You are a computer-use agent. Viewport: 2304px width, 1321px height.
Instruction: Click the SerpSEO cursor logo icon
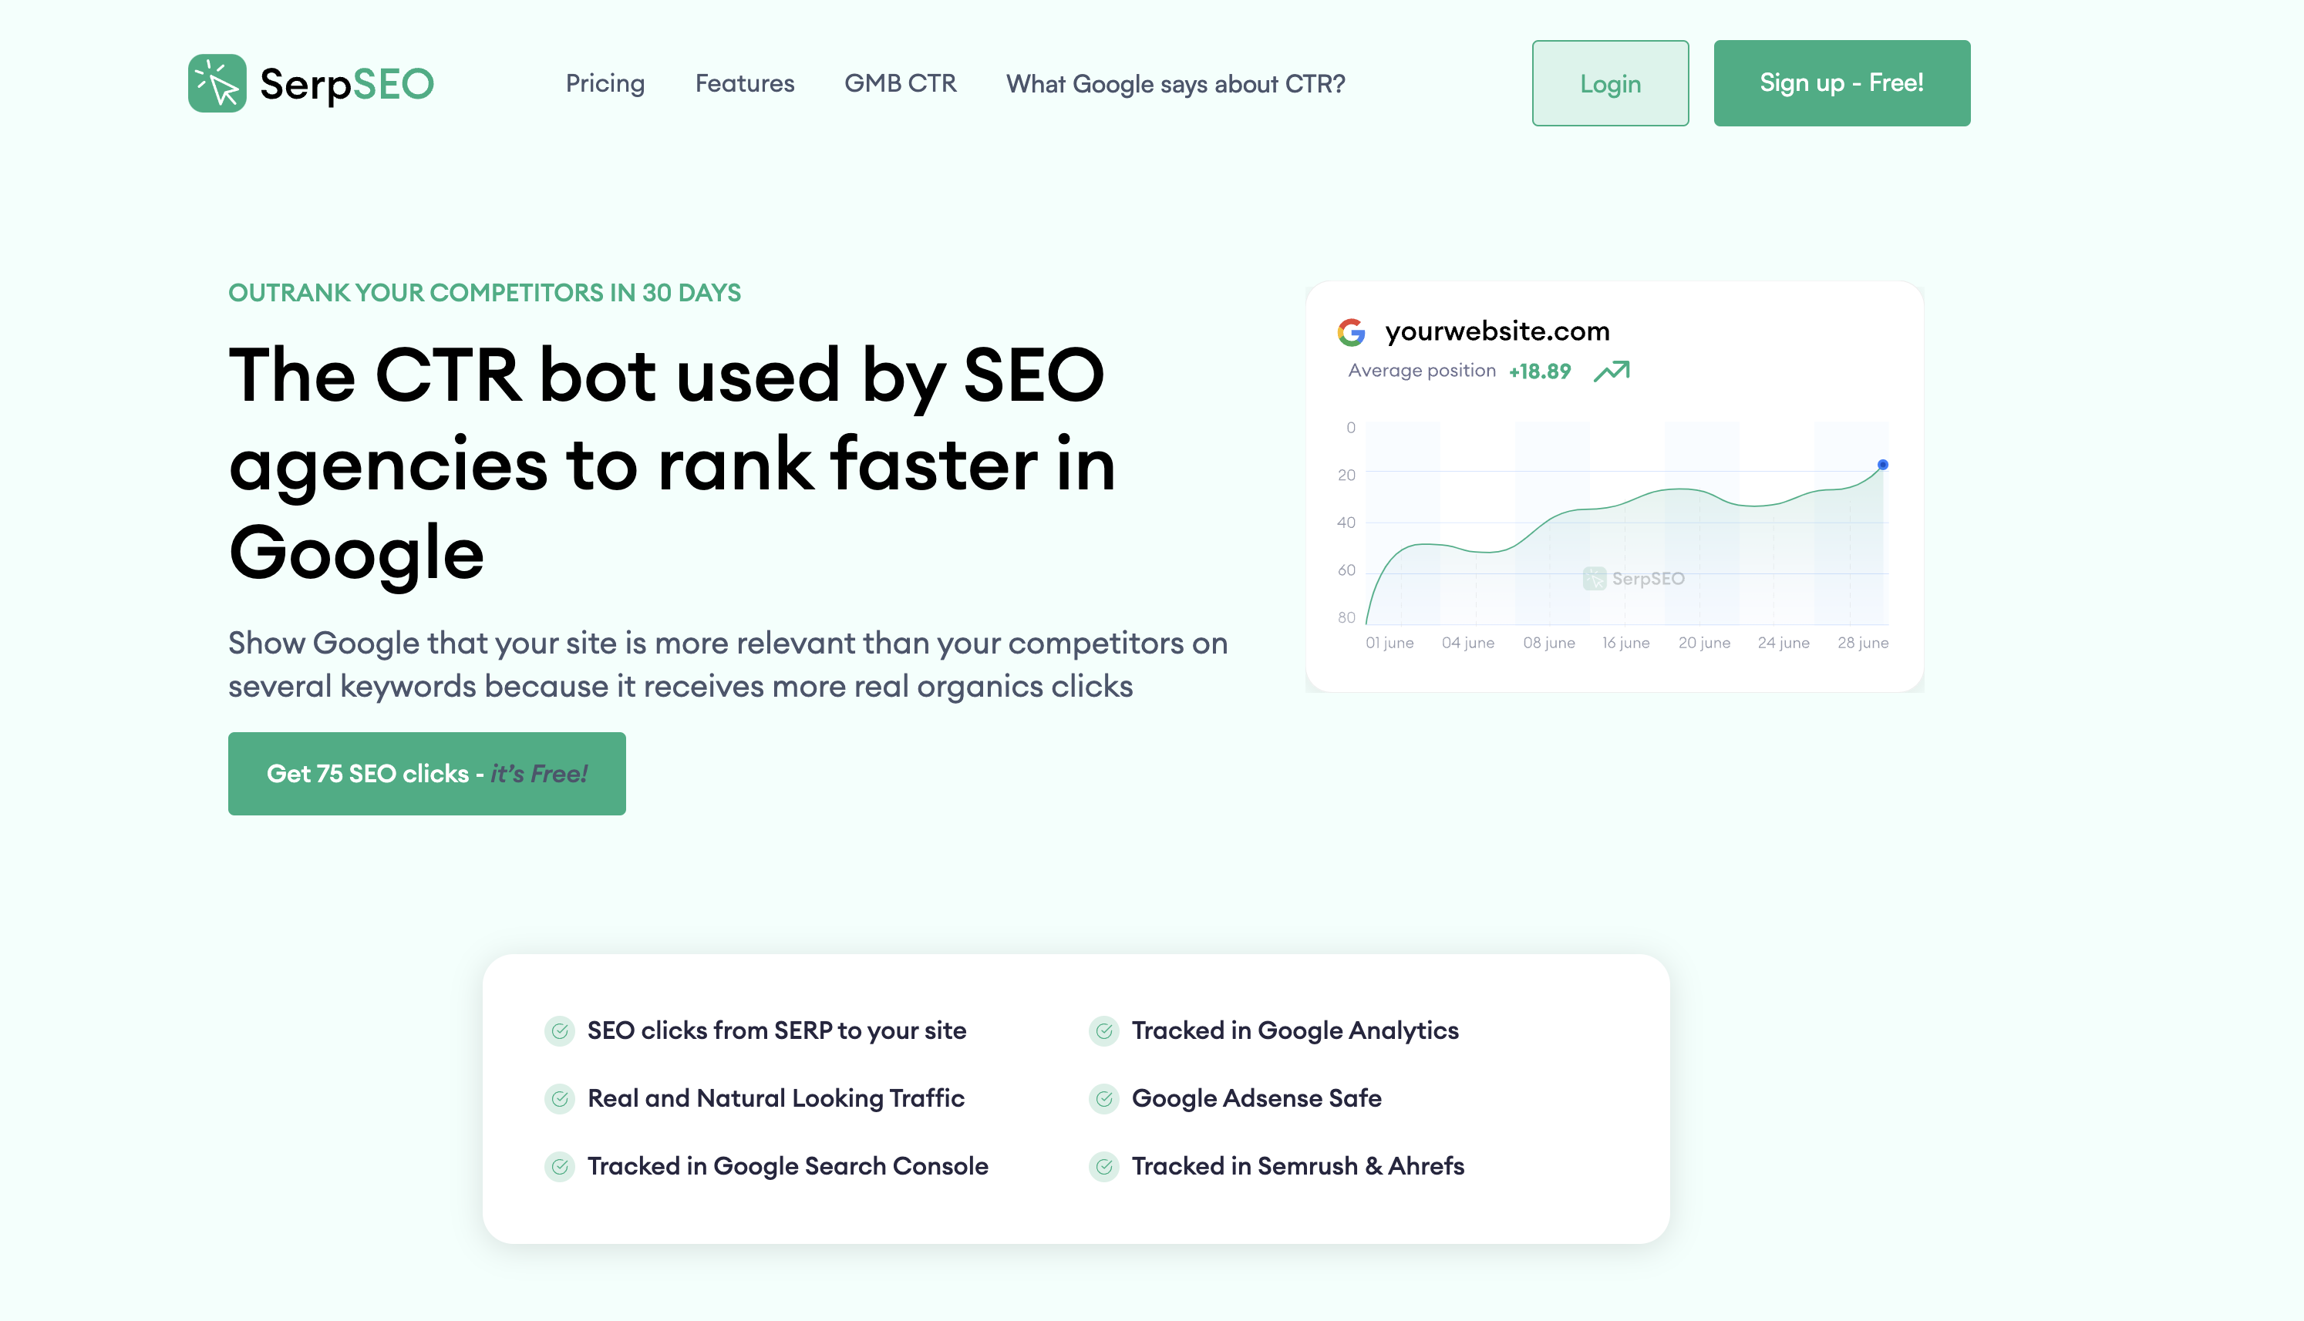tap(216, 82)
